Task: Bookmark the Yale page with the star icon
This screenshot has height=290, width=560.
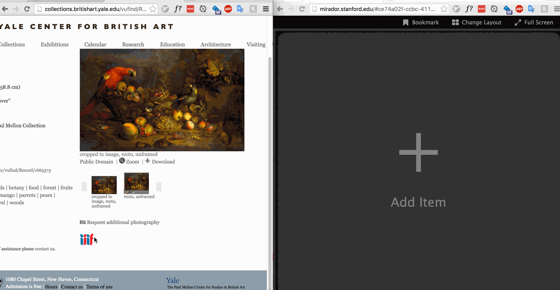Action: tap(152, 9)
